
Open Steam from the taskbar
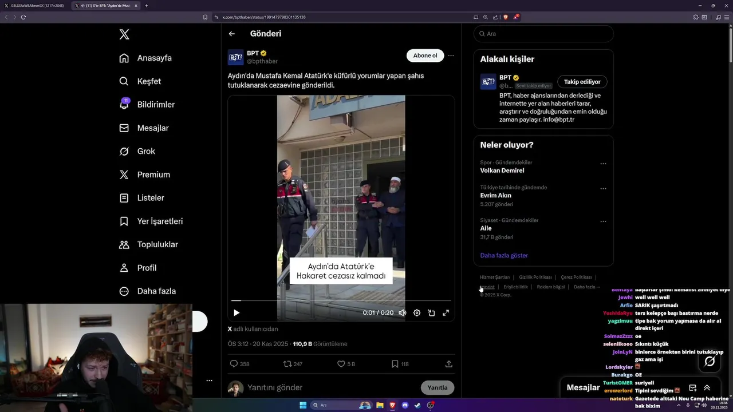(x=417, y=405)
